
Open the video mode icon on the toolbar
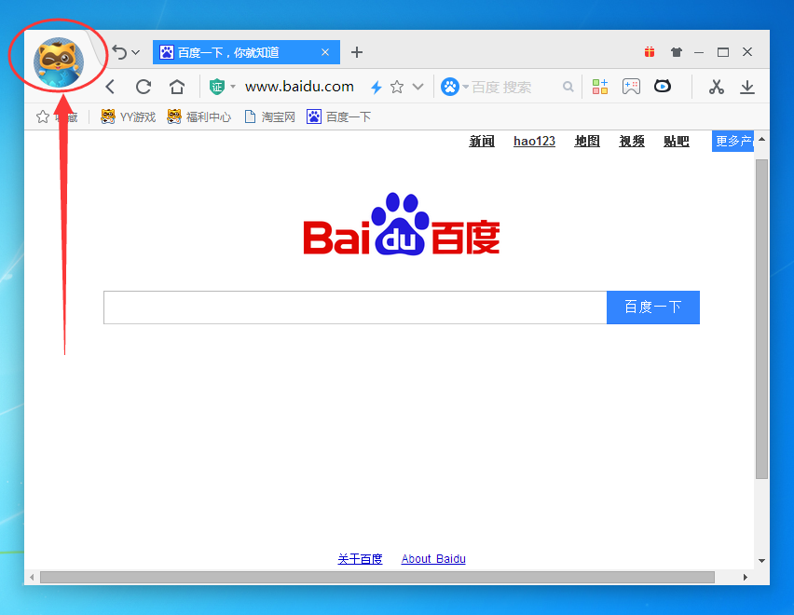(662, 87)
